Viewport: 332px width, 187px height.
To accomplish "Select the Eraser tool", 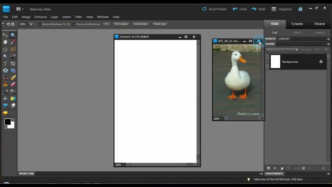I will click(13, 85).
